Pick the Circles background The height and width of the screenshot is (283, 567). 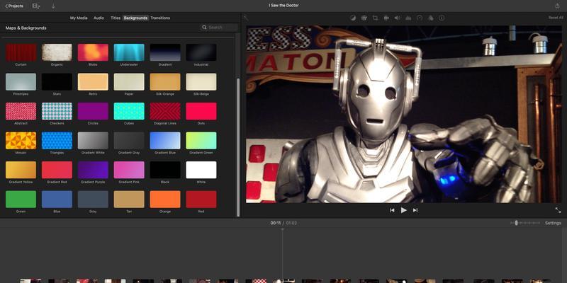click(x=93, y=111)
